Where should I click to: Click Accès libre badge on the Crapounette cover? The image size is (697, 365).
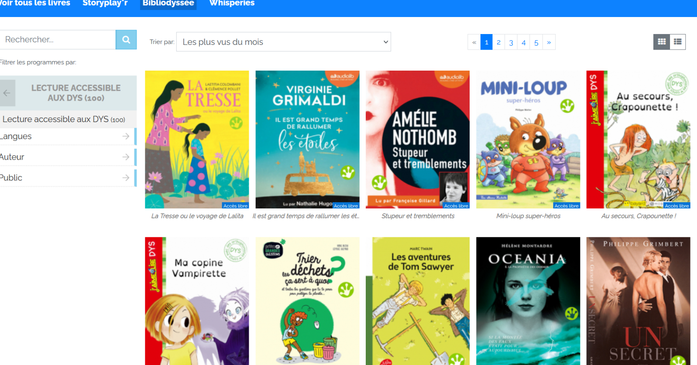[677, 206]
